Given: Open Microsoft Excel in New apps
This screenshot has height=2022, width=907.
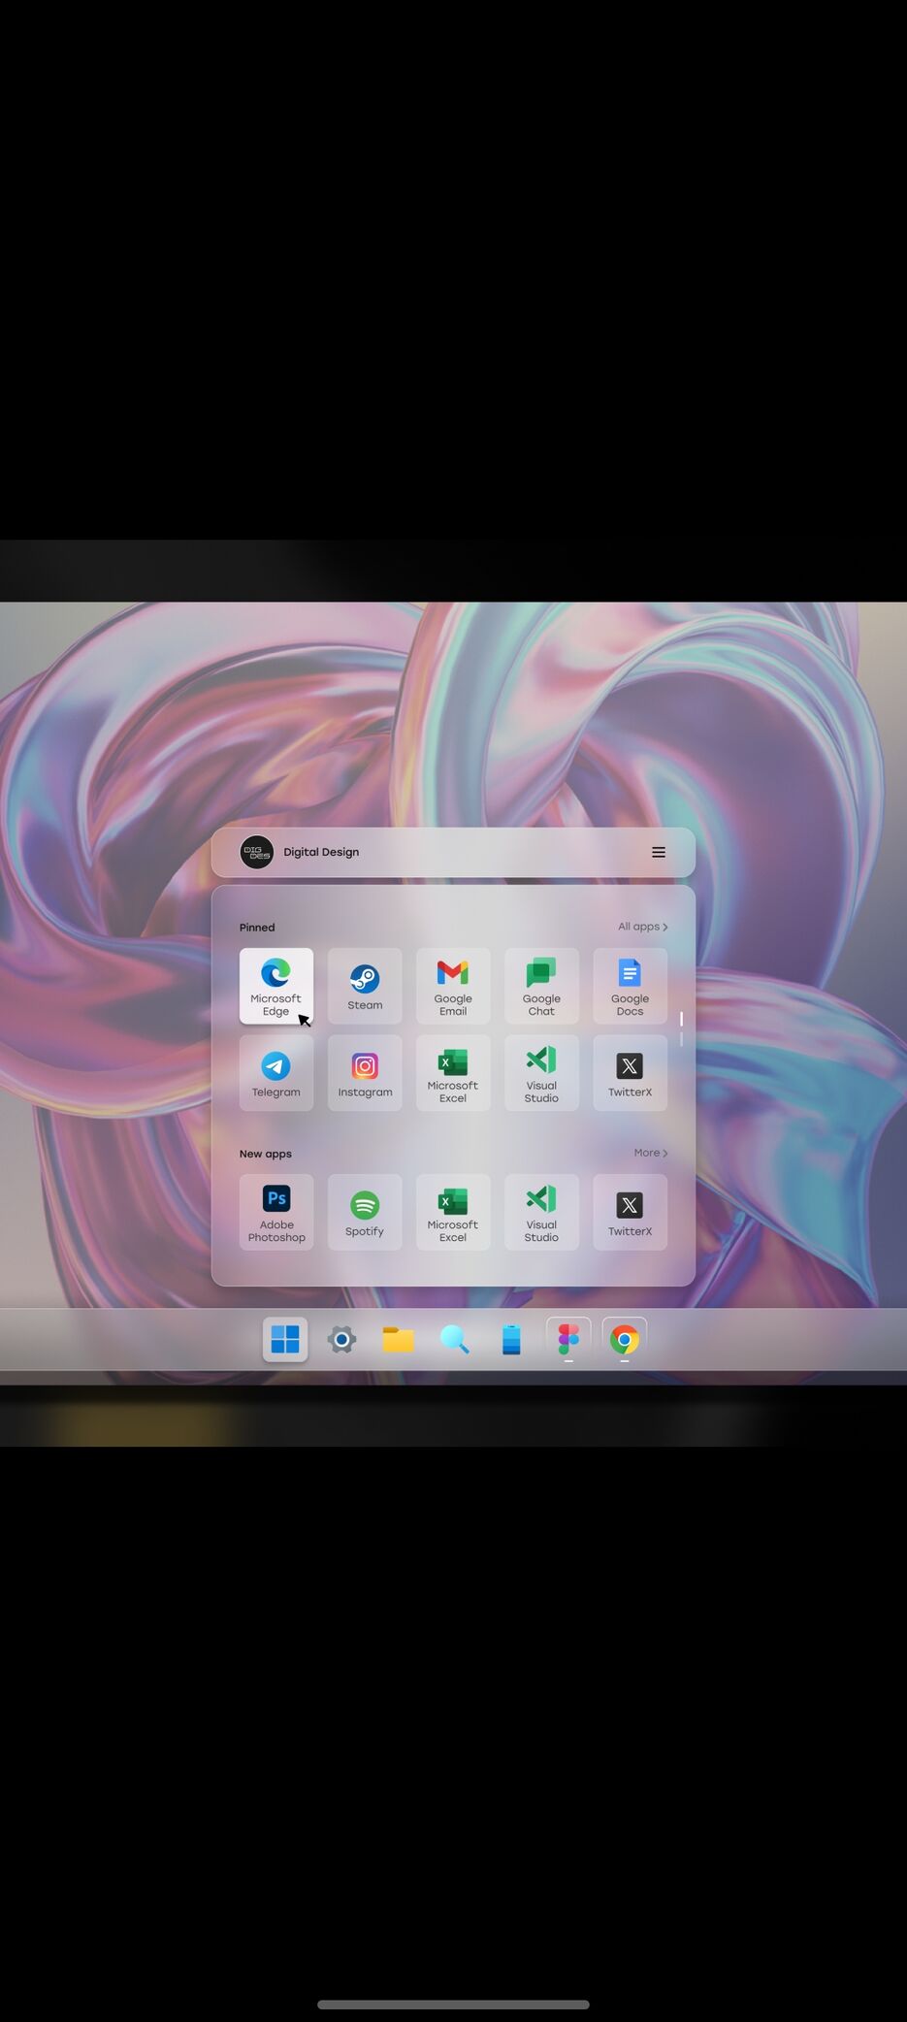Looking at the screenshot, I should (453, 1212).
